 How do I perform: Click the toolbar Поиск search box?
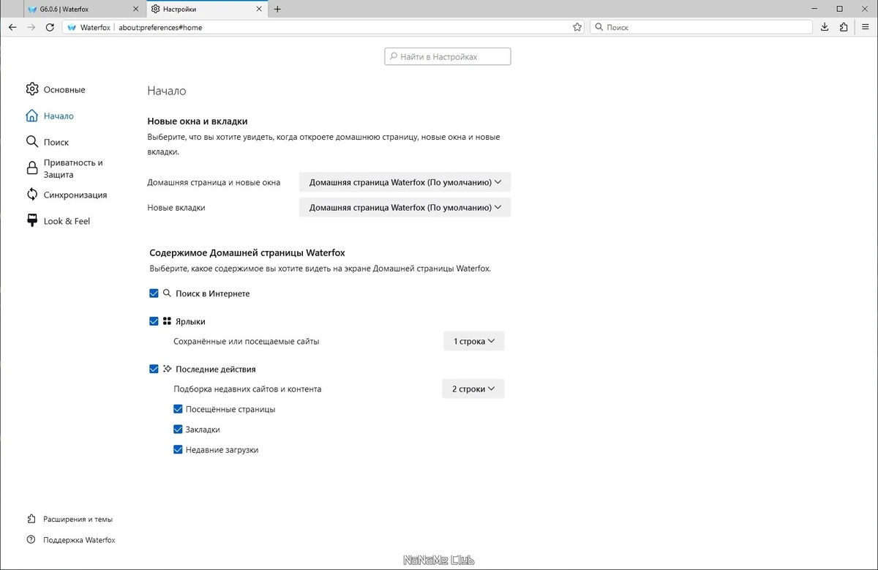coord(701,27)
